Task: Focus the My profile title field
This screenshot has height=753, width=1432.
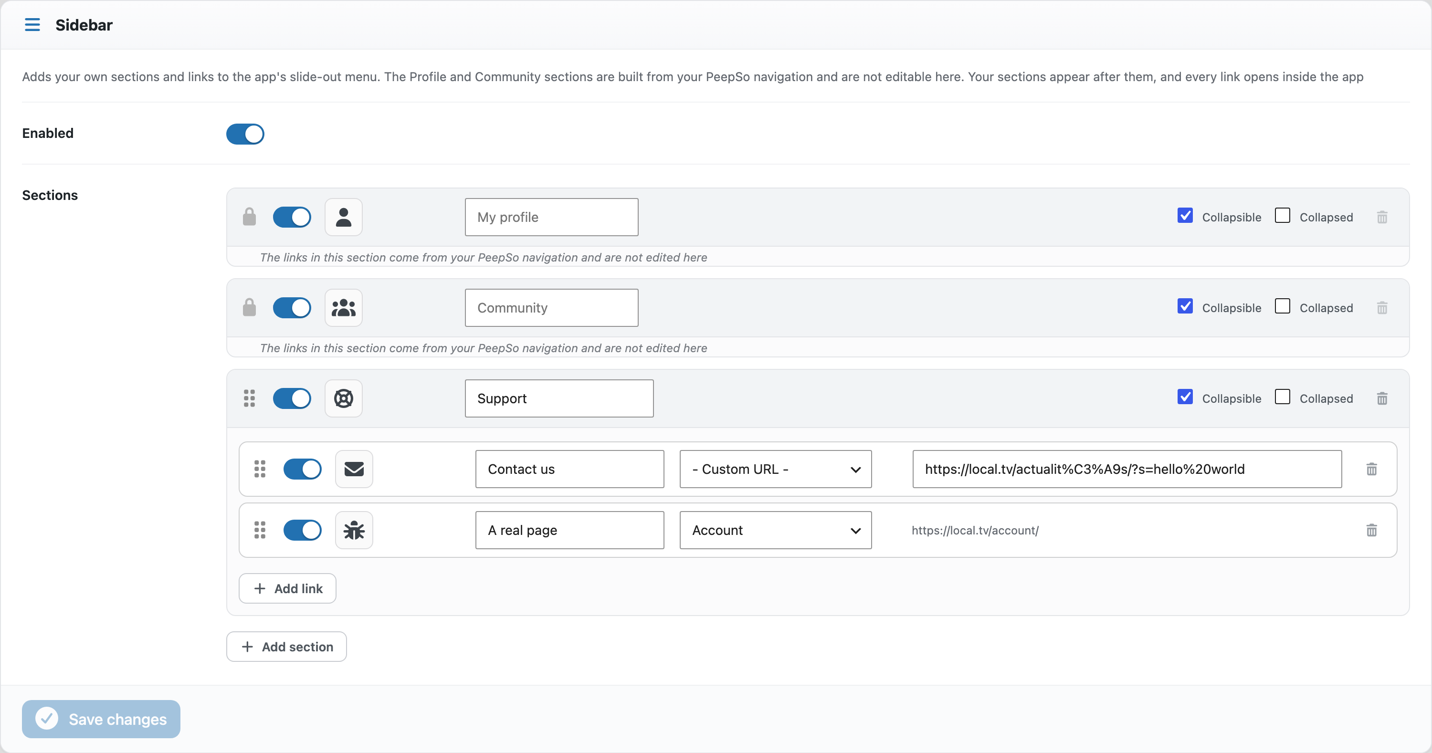Action: pyautogui.click(x=551, y=217)
